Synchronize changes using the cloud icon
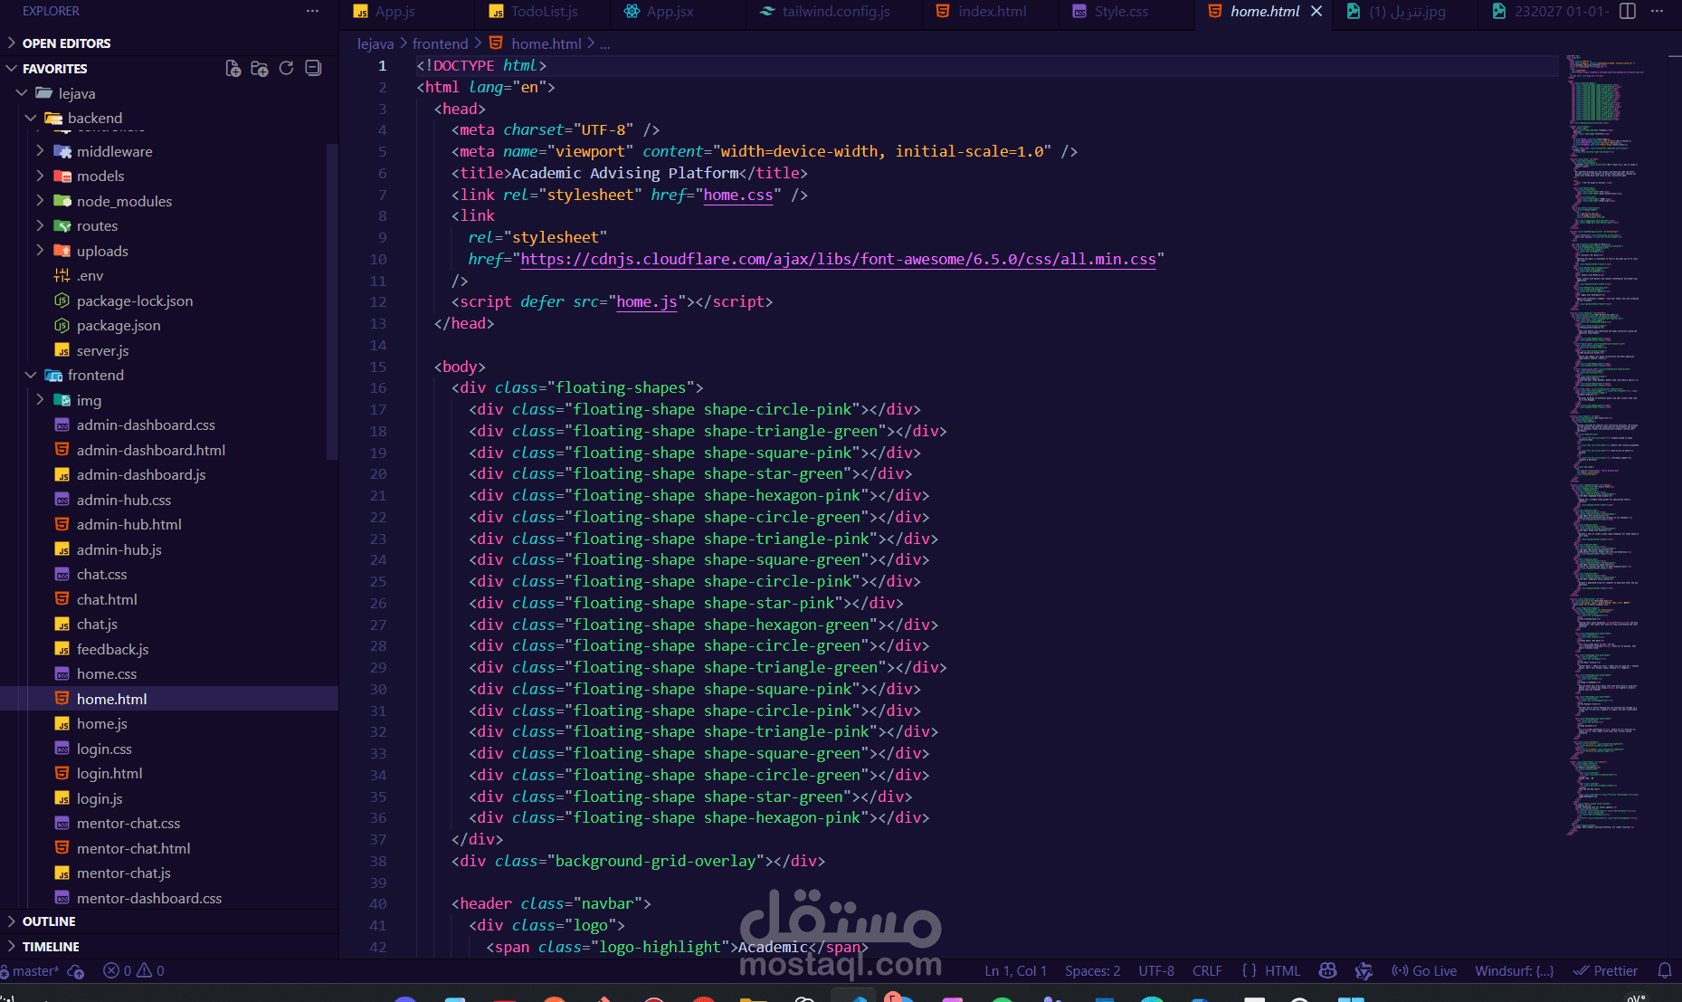The height and width of the screenshot is (1002, 1682). pos(76,971)
